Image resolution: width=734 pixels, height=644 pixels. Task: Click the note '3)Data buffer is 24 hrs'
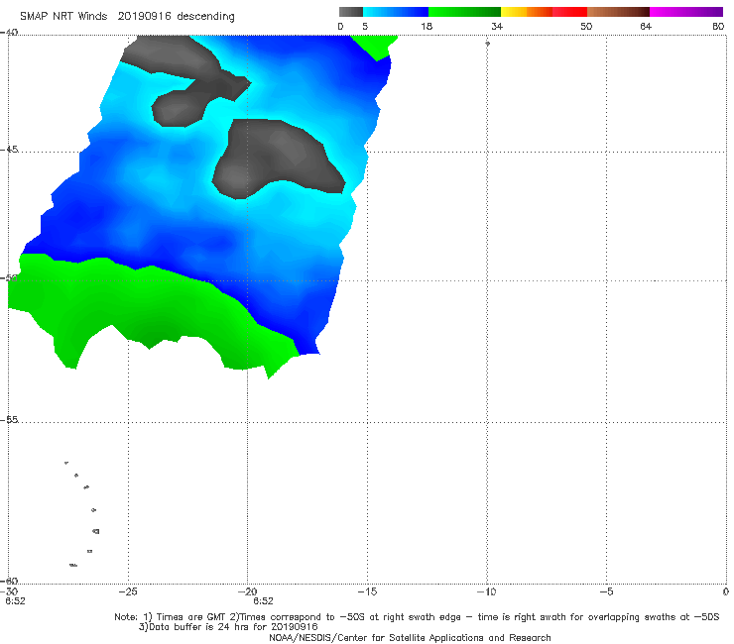pyautogui.click(x=228, y=627)
